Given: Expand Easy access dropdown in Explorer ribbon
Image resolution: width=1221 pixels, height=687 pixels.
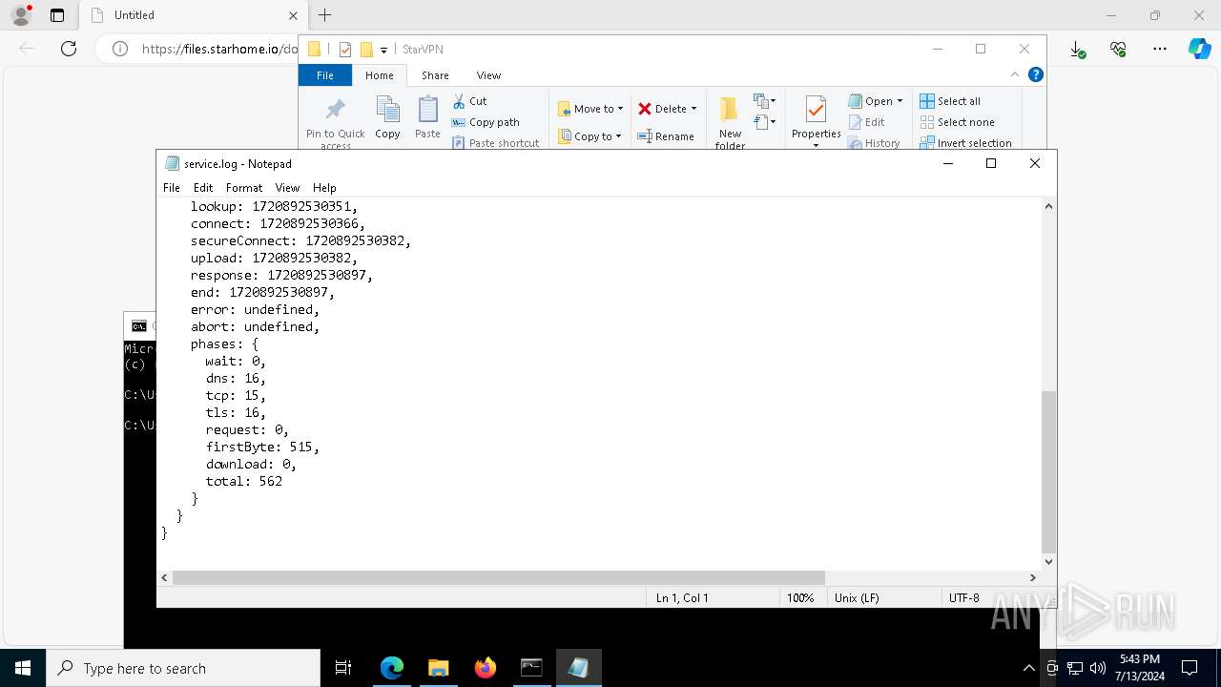Looking at the screenshot, I should click(764, 122).
